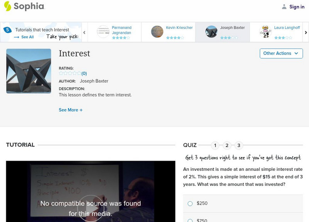
Task: Play the Interest tutorial video
Action: coord(91,209)
